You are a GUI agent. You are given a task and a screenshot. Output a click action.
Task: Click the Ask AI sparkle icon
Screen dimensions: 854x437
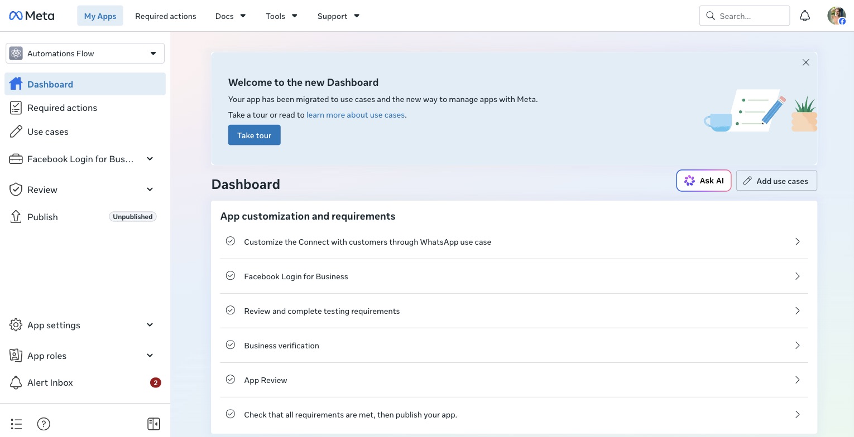pyautogui.click(x=689, y=181)
